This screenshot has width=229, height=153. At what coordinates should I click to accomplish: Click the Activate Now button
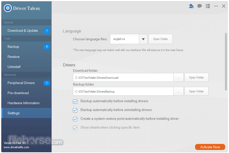210,147
